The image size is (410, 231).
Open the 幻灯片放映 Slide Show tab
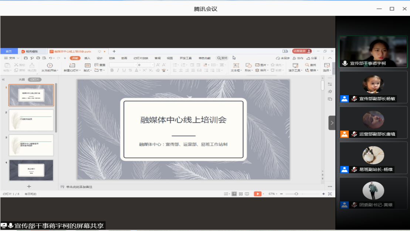pos(141,58)
